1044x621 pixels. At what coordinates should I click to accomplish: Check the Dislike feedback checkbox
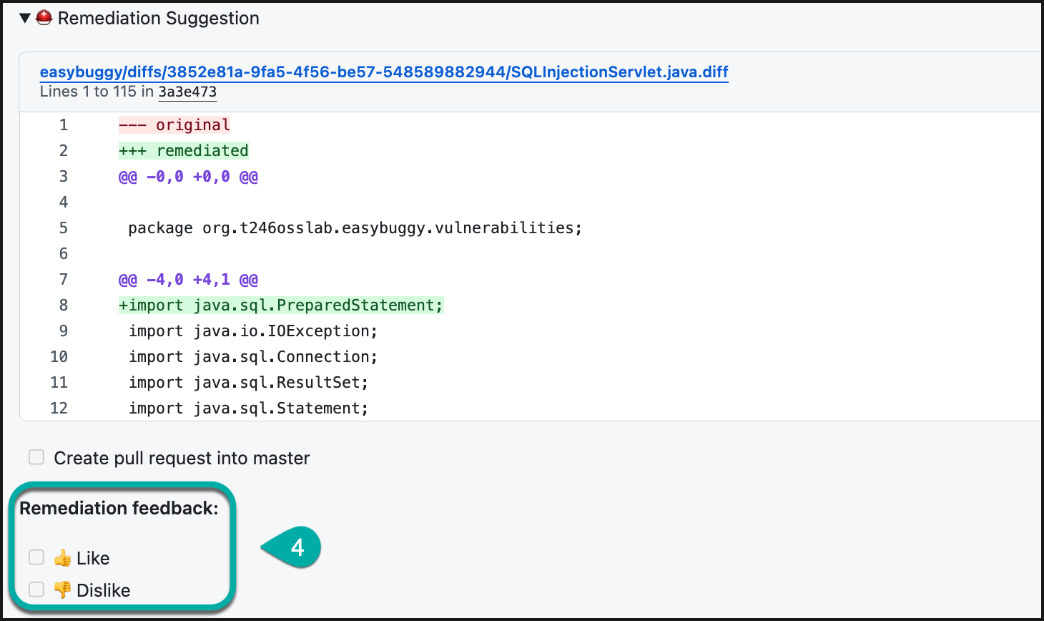coord(36,590)
